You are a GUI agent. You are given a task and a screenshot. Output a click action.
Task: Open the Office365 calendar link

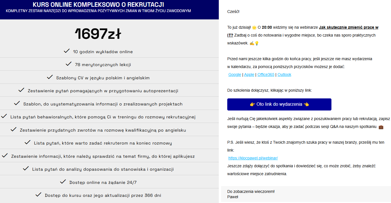[266, 75]
